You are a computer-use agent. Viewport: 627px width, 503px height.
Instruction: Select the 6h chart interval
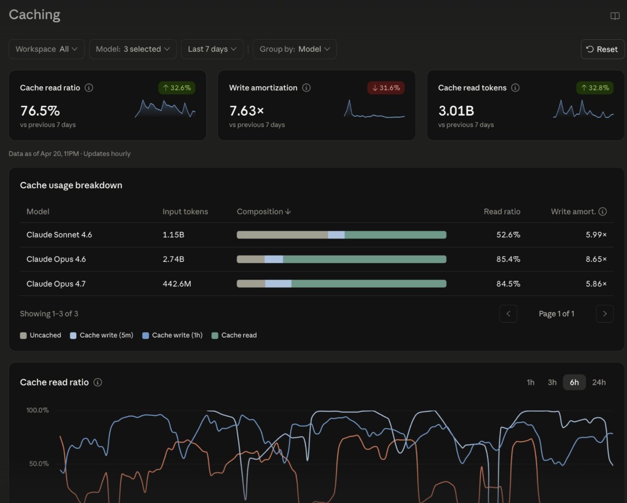coord(574,382)
